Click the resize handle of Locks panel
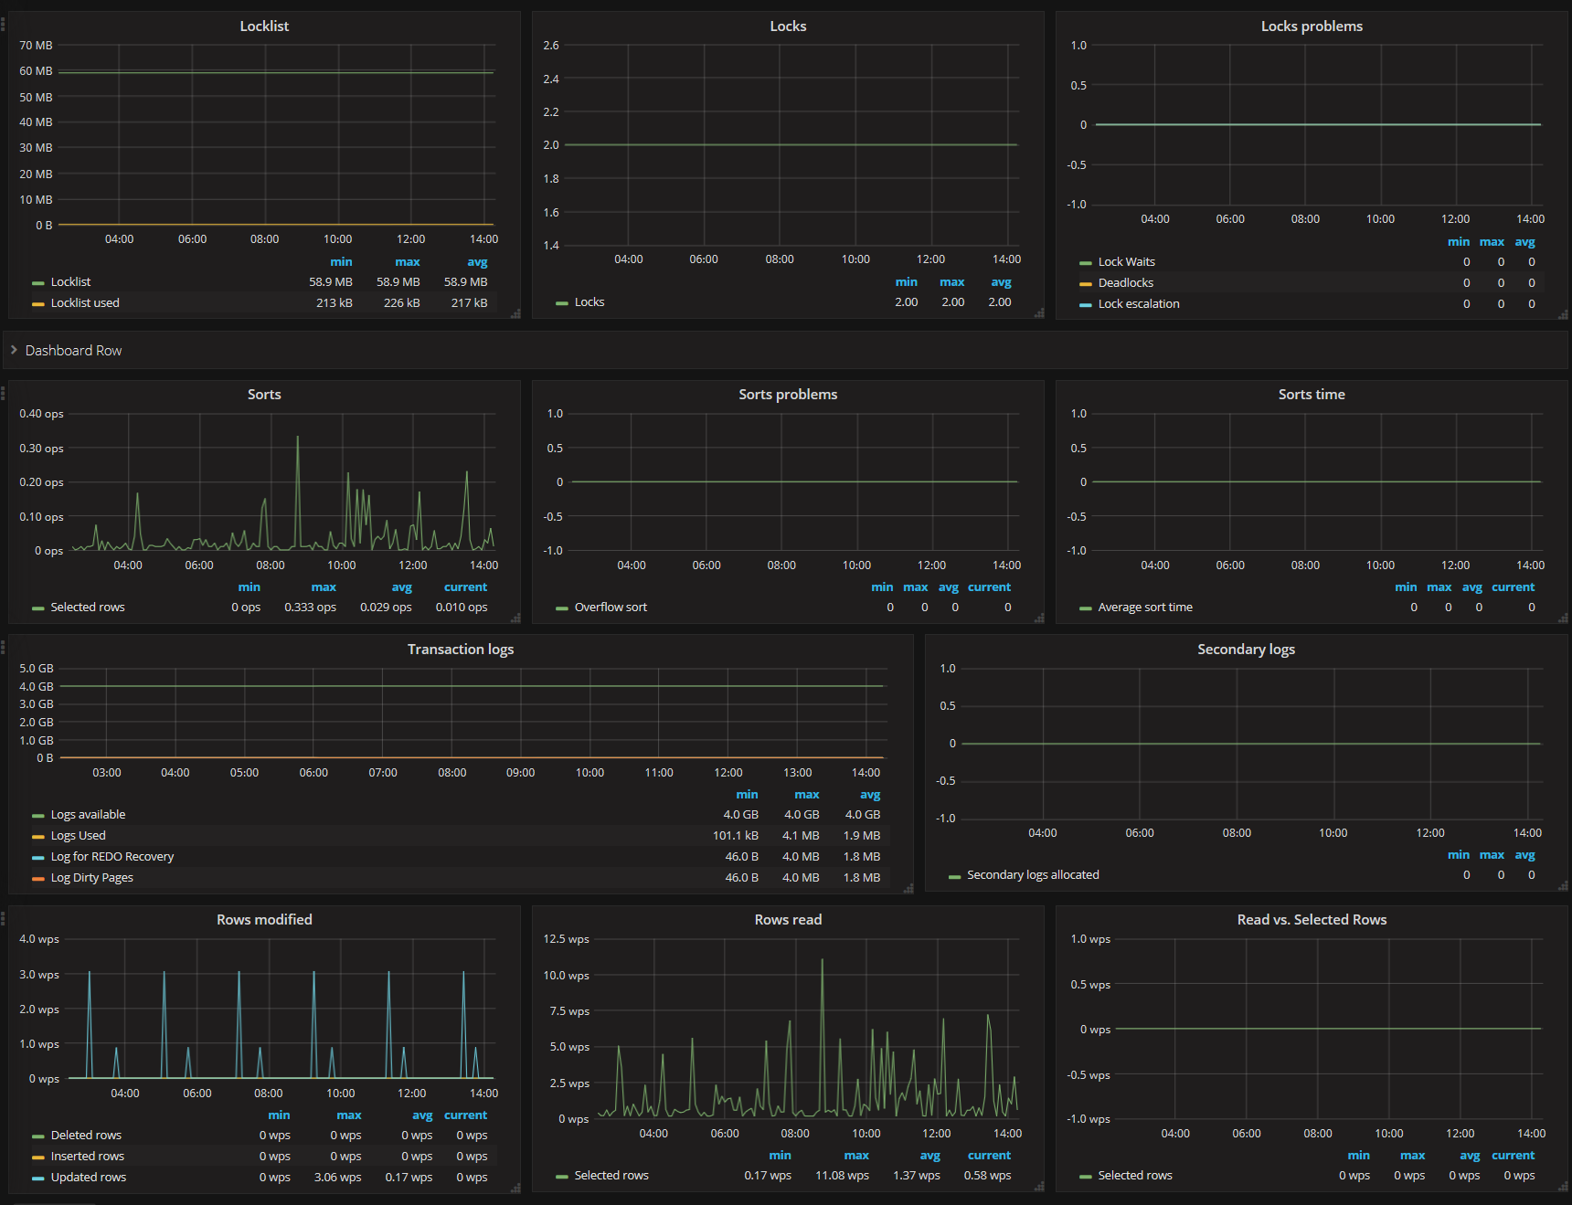The image size is (1572, 1205). (x=1039, y=313)
